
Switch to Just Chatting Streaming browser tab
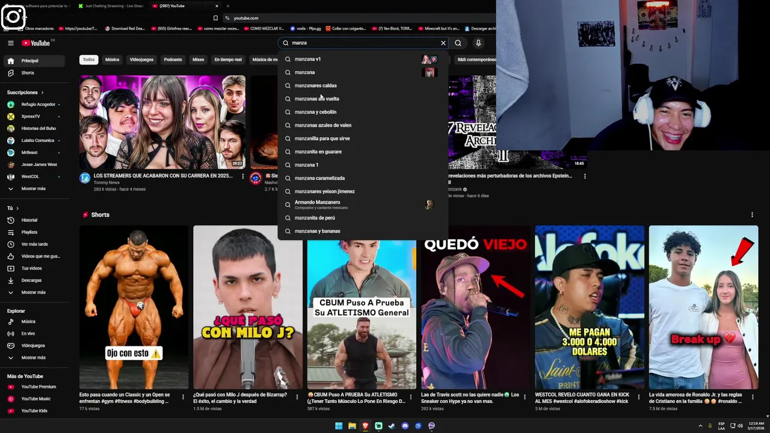pyautogui.click(x=111, y=6)
